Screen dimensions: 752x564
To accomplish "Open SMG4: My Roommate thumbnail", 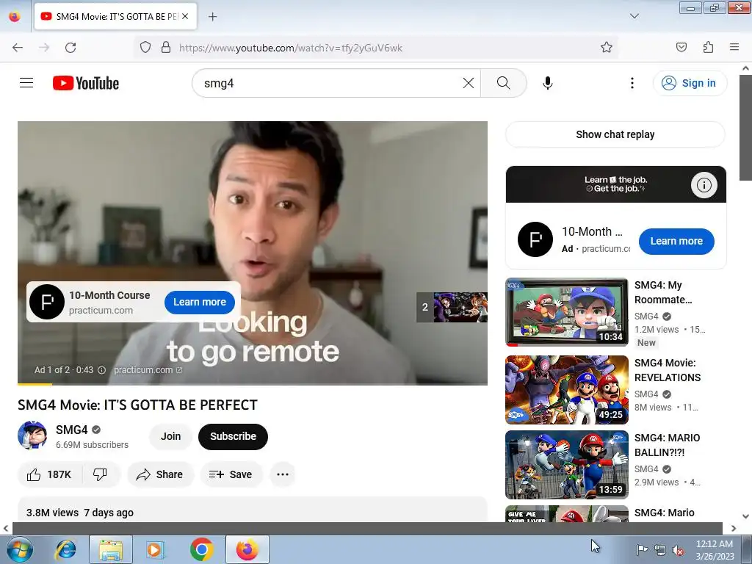I will point(567,311).
